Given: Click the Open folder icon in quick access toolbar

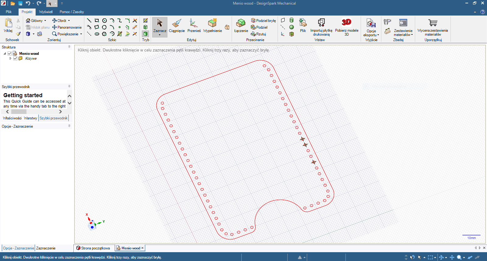Looking at the screenshot, I should point(13,3).
